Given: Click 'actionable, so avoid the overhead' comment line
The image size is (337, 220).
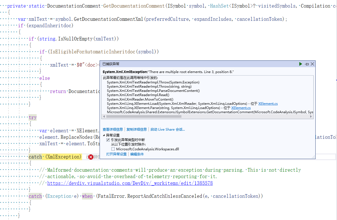Looking at the screenshot, I should 128,176.
